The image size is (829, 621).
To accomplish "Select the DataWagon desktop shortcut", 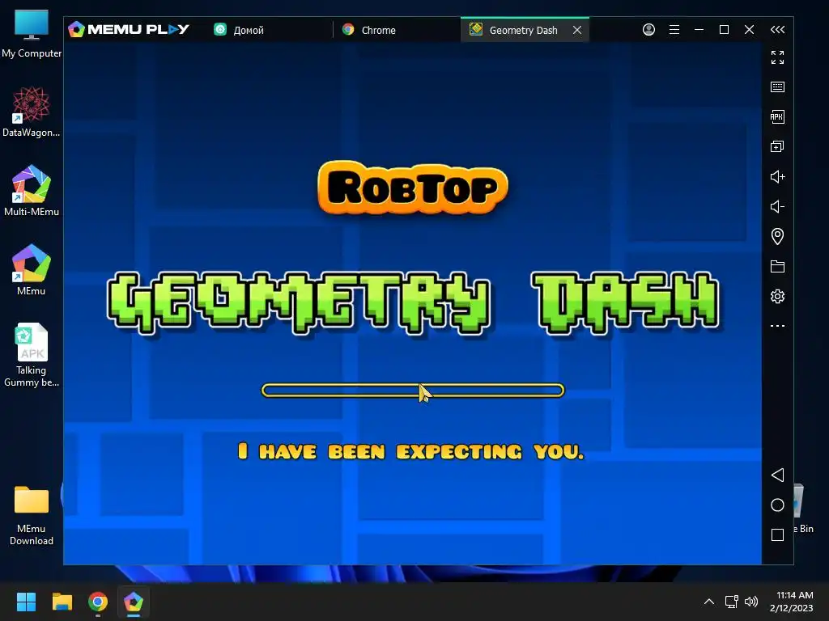I will [32, 112].
